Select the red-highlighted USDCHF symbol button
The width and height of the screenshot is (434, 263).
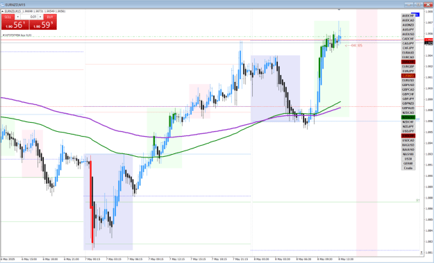[408, 136]
